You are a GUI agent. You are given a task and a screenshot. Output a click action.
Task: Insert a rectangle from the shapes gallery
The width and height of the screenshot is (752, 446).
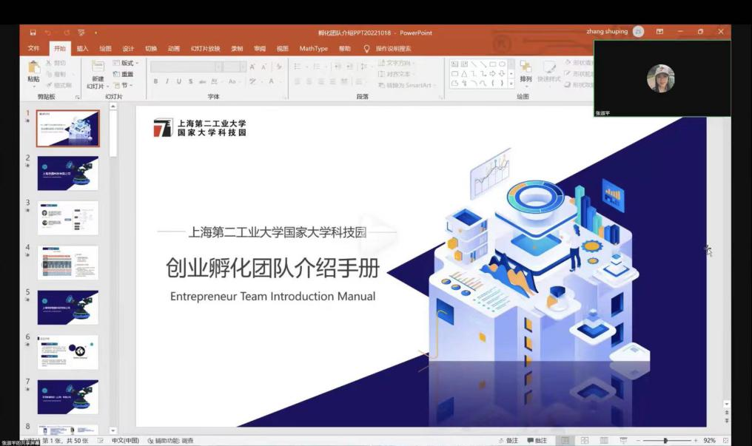[492, 64]
